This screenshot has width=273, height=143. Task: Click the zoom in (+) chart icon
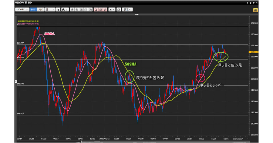72,10
